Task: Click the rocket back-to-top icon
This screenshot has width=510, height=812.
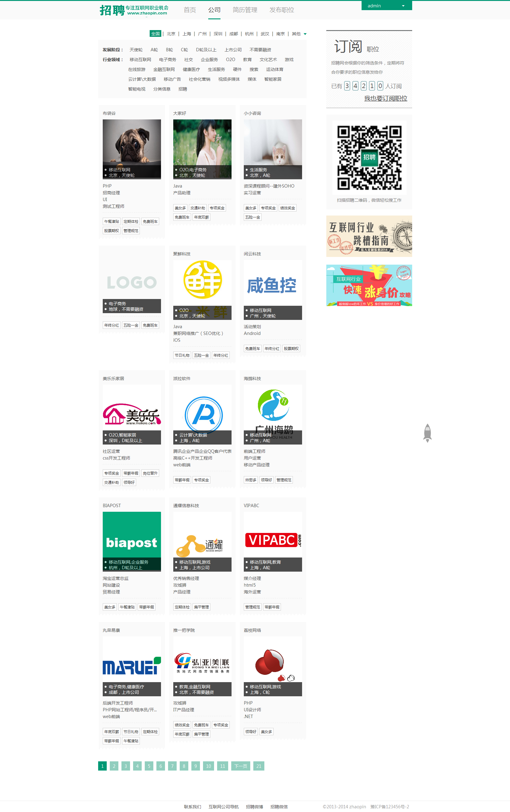Action: point(427,433)
